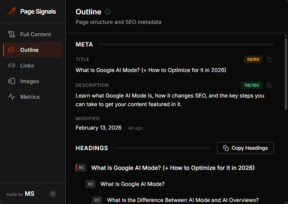Click the Metrics pulse icon

(12, 97)
